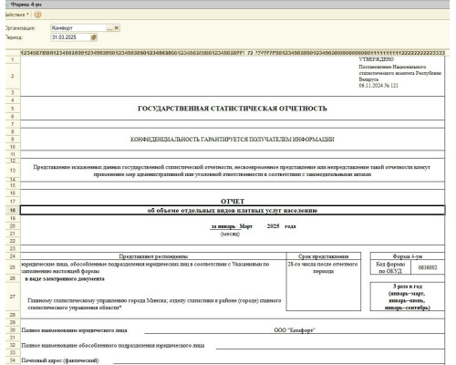Screen dimensions: 456x365
Task: Click the year 2025 in the report period
Action: [x=273, y=226]
